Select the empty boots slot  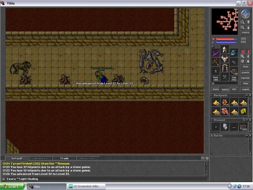(x=225, y=77)
